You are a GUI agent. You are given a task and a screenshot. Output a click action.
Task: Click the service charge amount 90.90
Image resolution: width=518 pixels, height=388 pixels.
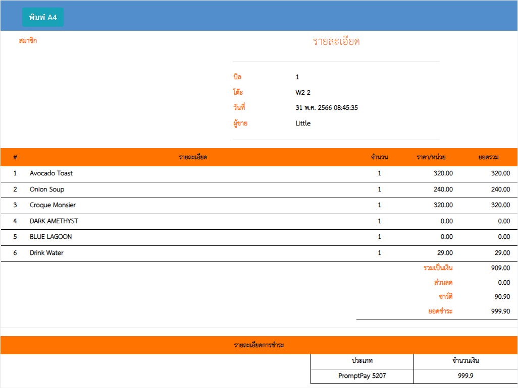tap(501, 296)
